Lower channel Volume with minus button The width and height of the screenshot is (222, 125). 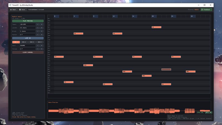(x=38, y=49)
